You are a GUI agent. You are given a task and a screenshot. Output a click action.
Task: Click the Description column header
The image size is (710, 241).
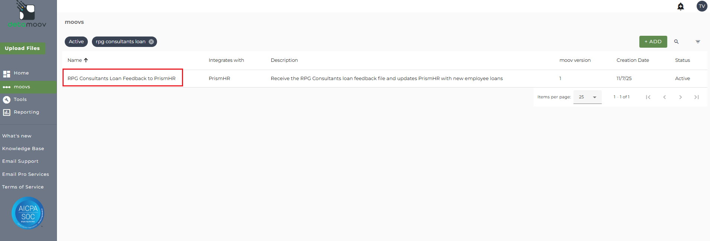284,60
